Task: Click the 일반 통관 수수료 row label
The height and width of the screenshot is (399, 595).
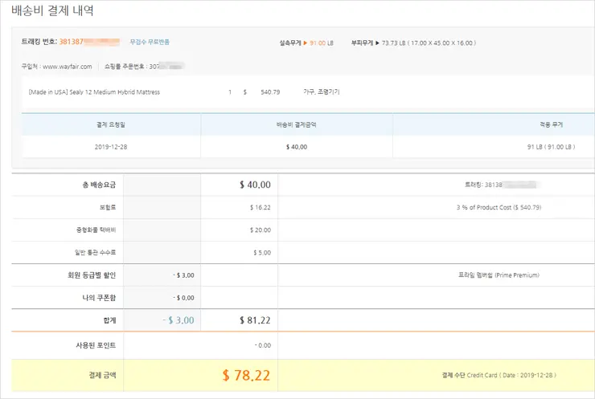Action: [x=96, y=252]
